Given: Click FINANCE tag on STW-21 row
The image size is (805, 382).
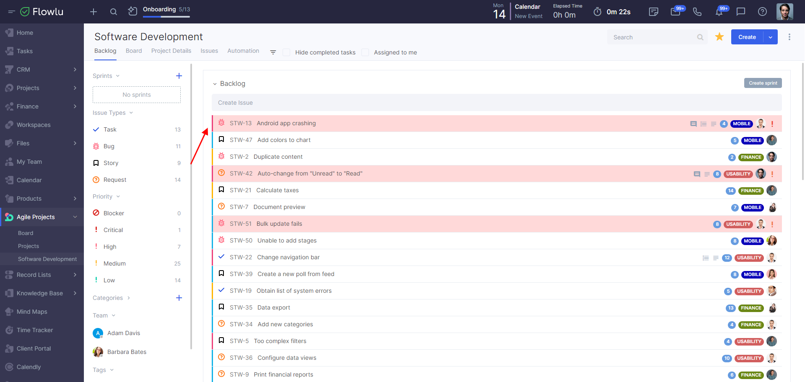Looking at the screenshot, I should pyautogui.click(x=751, y=191).
